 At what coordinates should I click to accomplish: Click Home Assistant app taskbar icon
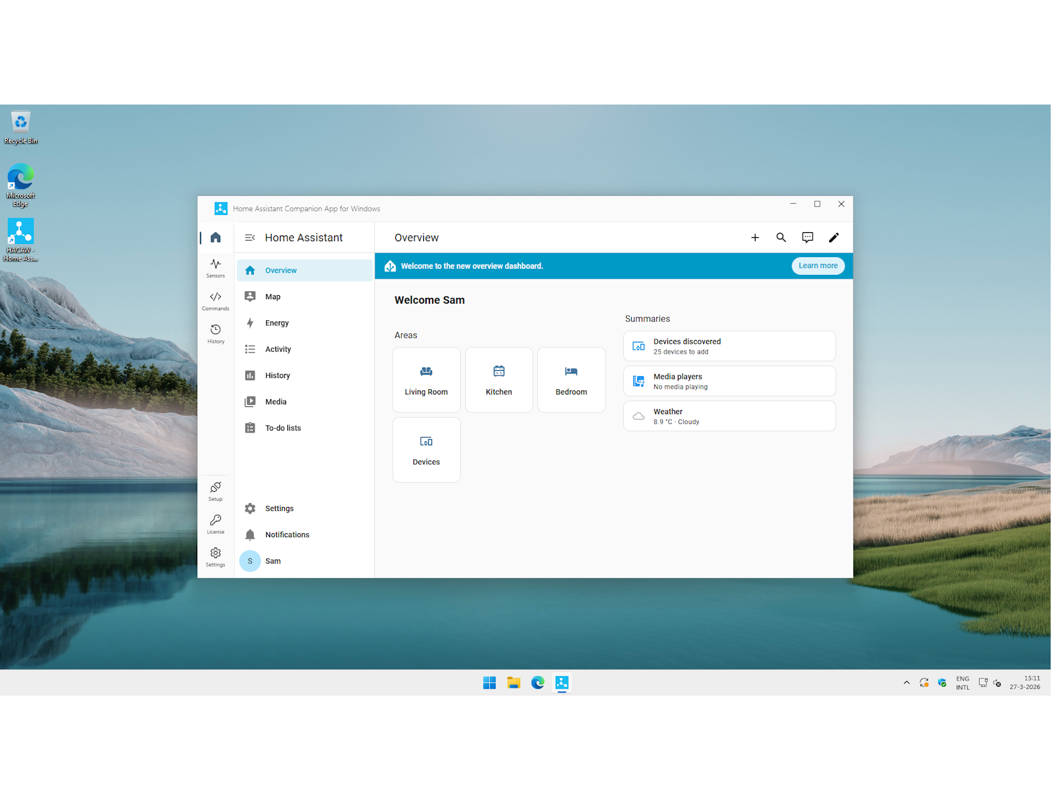point(562,682)
